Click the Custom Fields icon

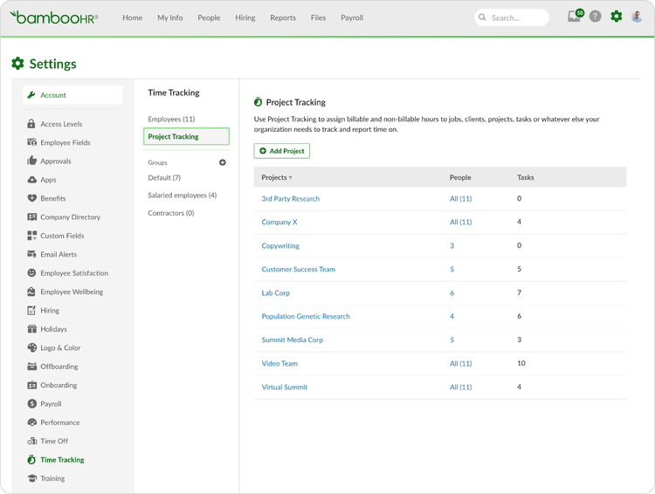(x=31, y=236)
